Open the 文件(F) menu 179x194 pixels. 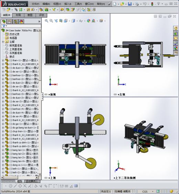click(35, 4)
